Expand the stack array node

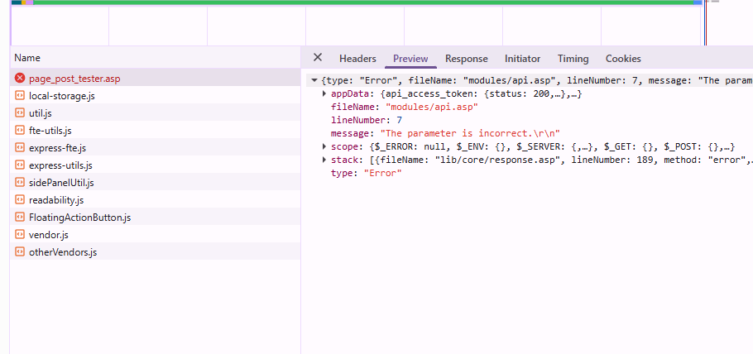tap(324, 160)
